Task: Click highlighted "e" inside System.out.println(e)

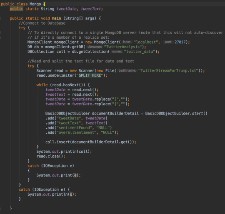Action: point(71,194)
